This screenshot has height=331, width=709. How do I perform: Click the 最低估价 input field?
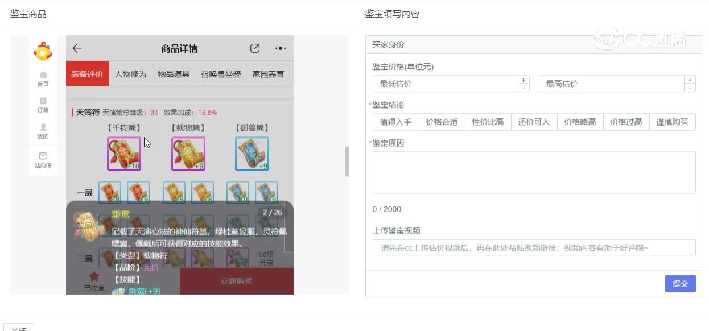click(446, 84)
